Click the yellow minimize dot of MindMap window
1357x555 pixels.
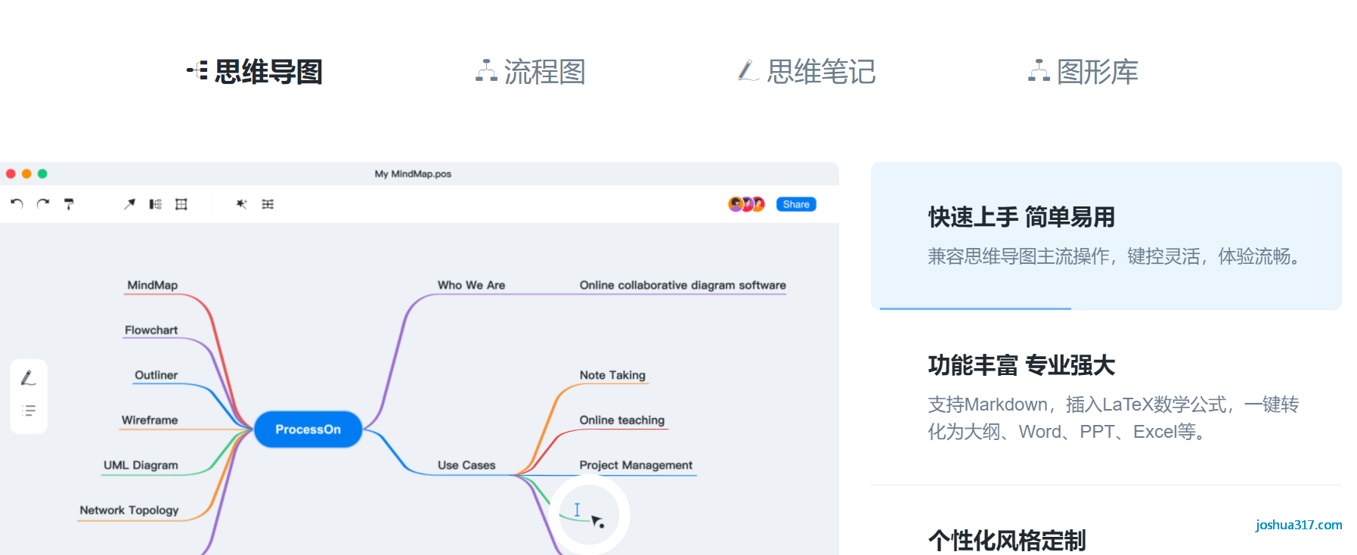coord(26,174)
